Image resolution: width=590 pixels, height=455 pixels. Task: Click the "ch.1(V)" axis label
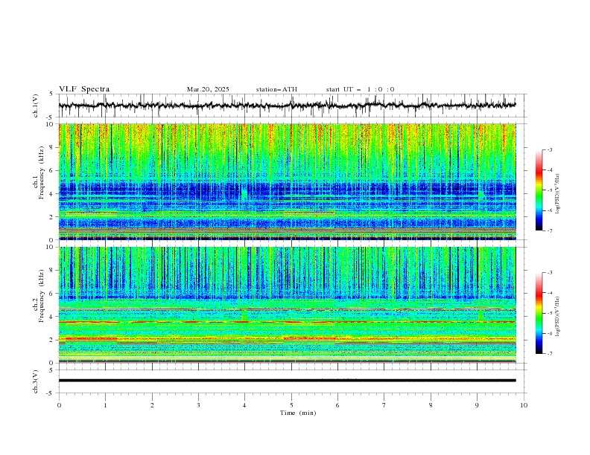pos(36,106)
